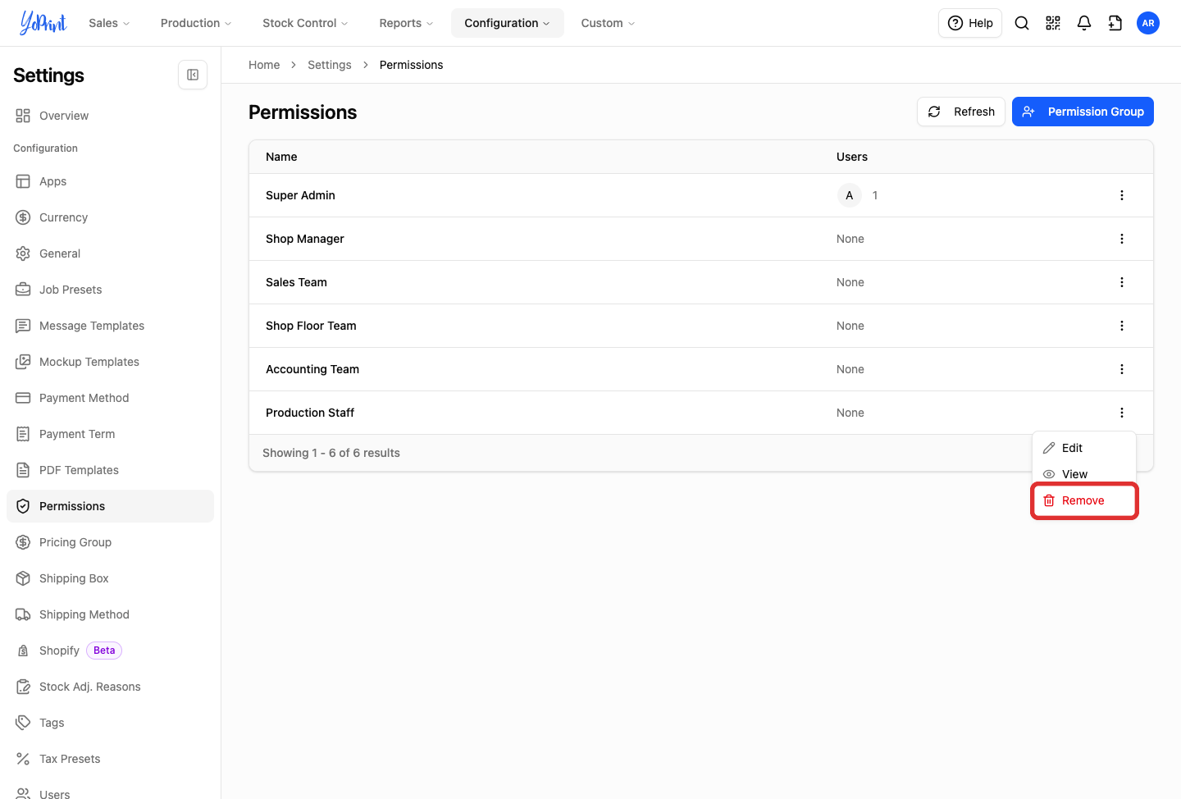Click the kebab menu for Production Staff
1181x799 pixels.
[1122, 413]
